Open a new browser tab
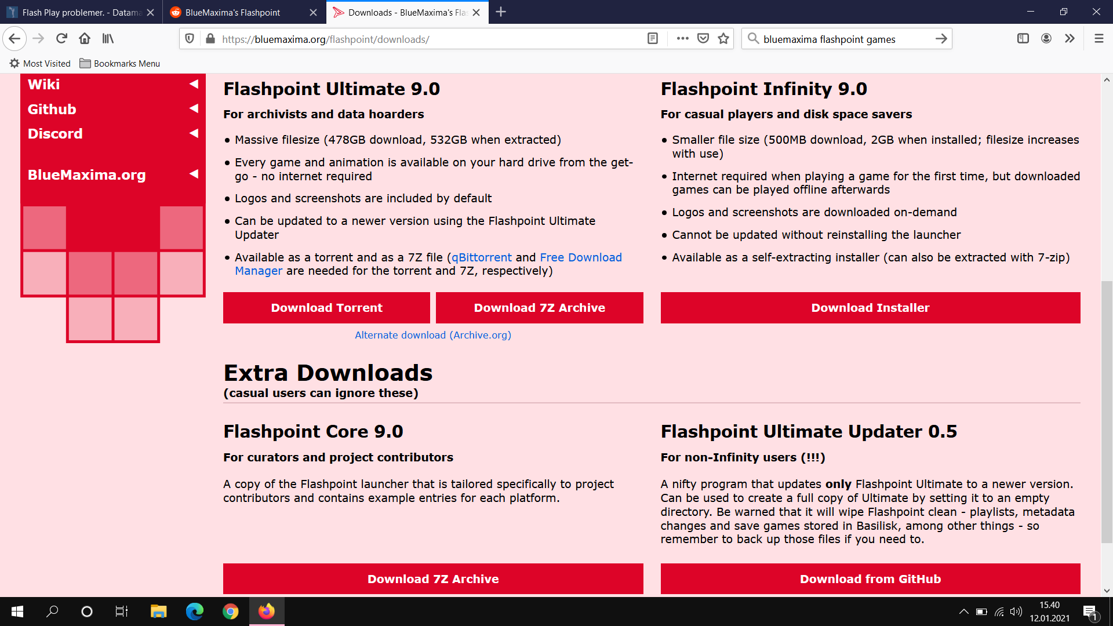 [501, 12]
